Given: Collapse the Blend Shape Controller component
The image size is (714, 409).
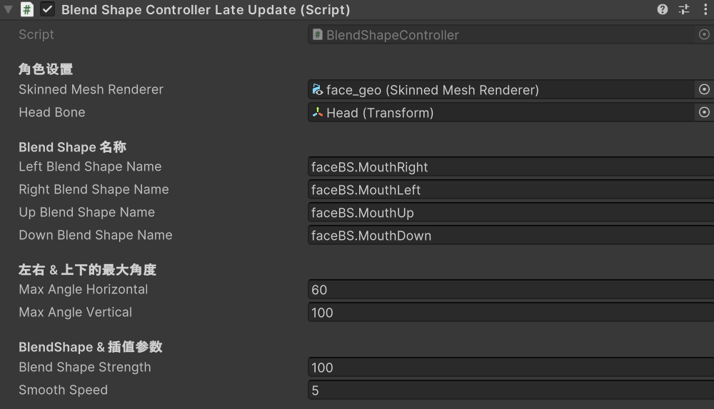Looking at the screenshot, I should click(x=8, y=9).
